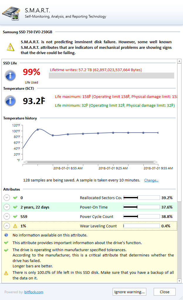Screen dimensions: 183x300
Task: Click the '2 years, 22 days' value
Action: click(35, 207)
